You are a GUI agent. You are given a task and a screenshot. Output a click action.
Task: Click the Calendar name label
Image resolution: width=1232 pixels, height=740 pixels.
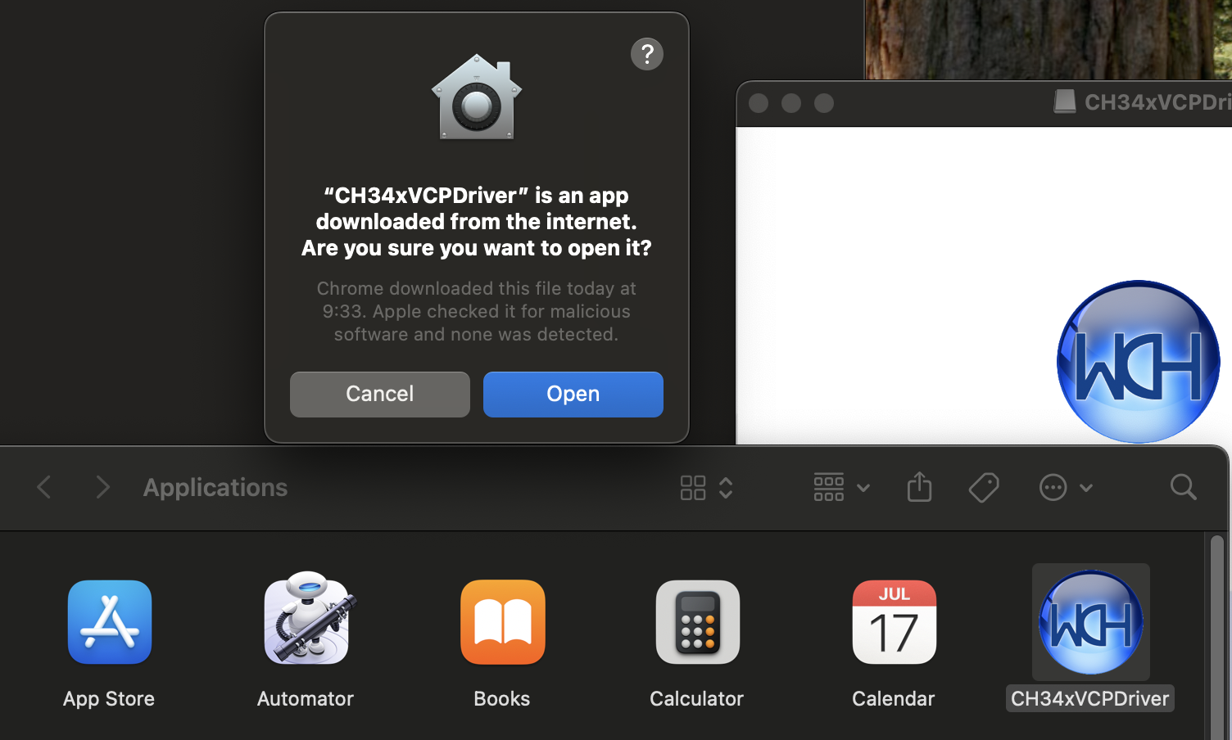pos(894,698)
